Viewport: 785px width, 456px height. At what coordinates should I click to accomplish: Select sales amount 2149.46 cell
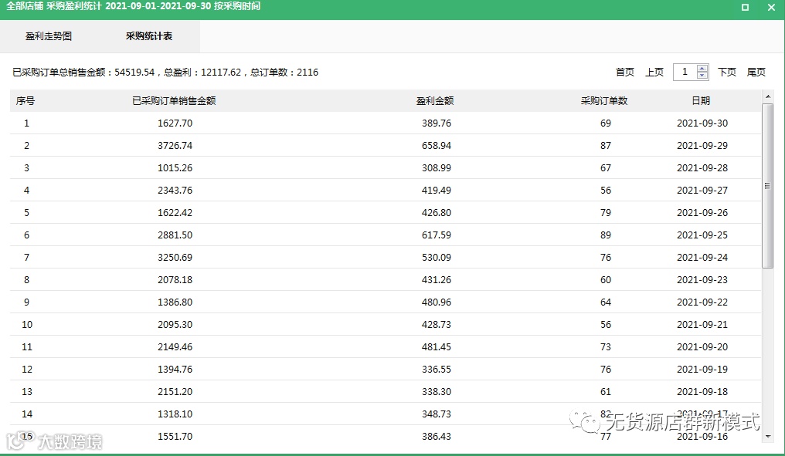[x=175, y=347]
